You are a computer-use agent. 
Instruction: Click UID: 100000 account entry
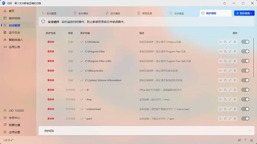click(x=18, y=111)
